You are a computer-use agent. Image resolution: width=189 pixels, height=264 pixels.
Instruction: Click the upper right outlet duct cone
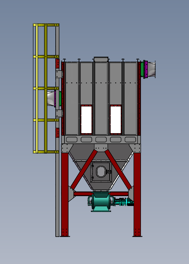coord(152,69)
